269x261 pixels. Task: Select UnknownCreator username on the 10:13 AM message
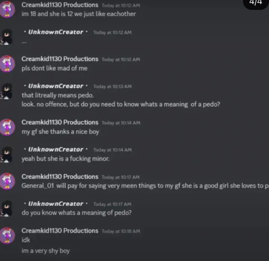(x=56, y=86)
